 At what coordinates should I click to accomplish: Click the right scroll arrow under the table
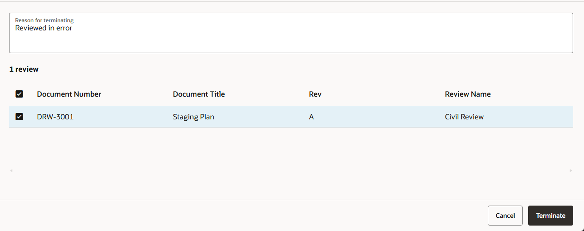(x=571, y=171)
